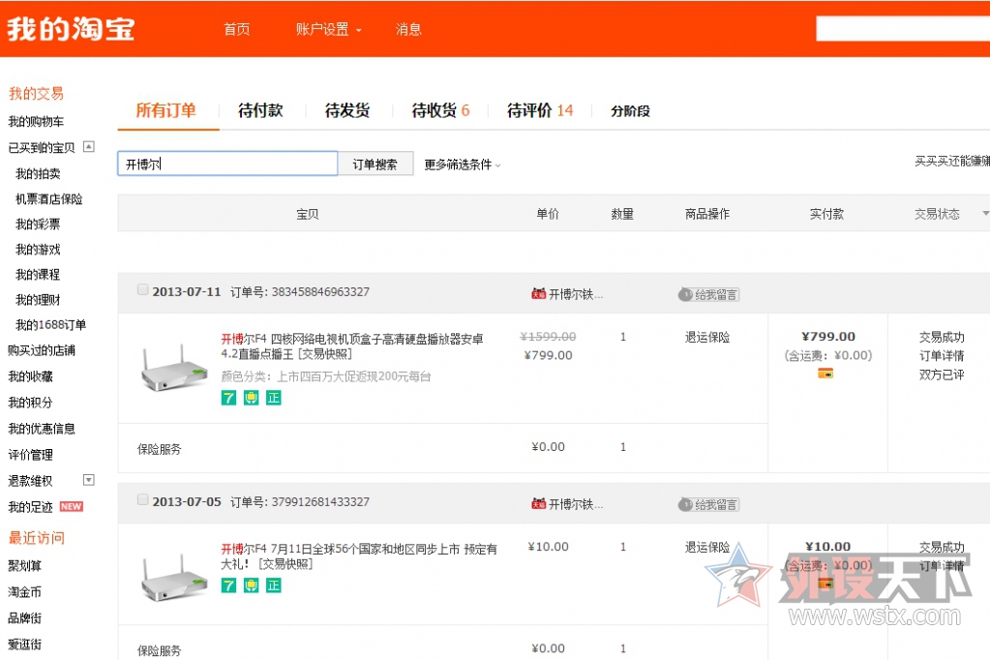The height and width of the screenshot is (660, 990).
Task: Open the 开博尔F4 7月11日 preorder product link
Action: click(x=359, y=556)
